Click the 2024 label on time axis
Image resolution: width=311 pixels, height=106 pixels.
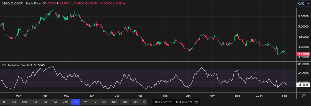[259, 96]
